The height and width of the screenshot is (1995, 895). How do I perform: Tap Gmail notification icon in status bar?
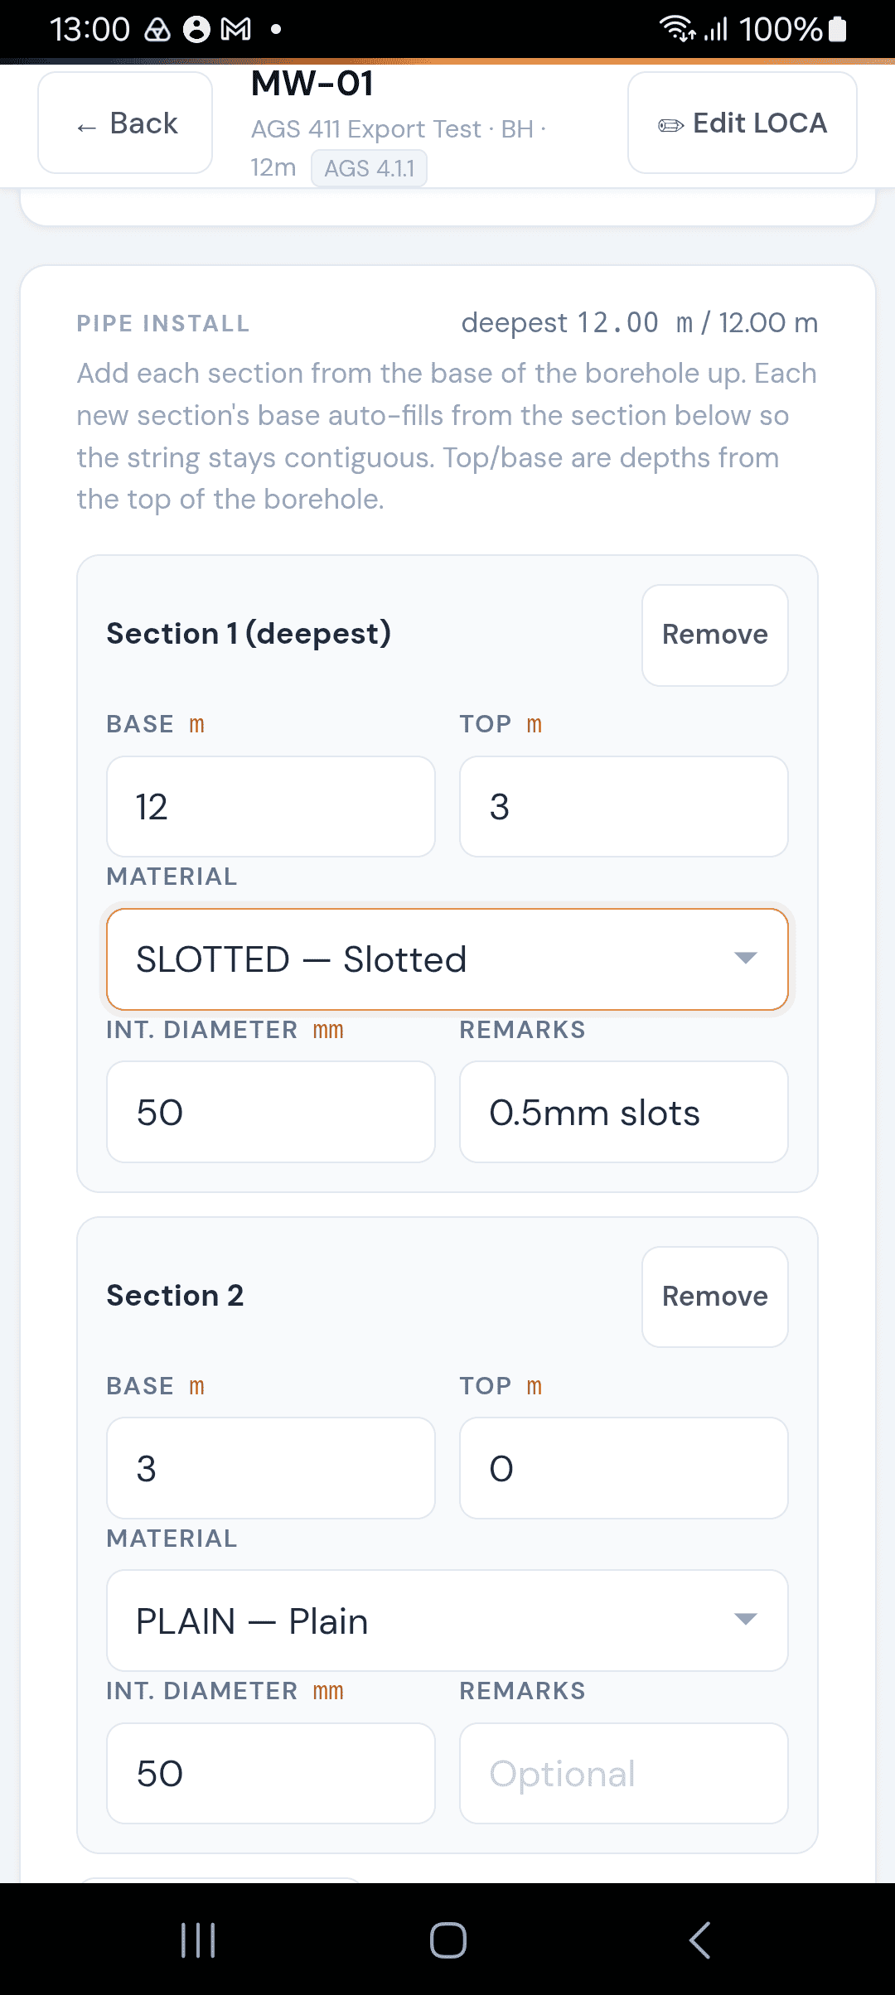coord(236,30)
